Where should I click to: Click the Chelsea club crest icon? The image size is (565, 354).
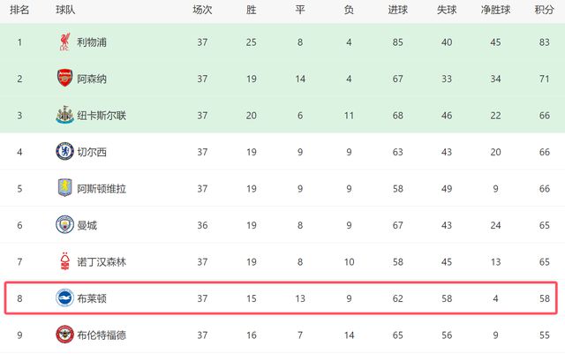click(x=64, y=152)
